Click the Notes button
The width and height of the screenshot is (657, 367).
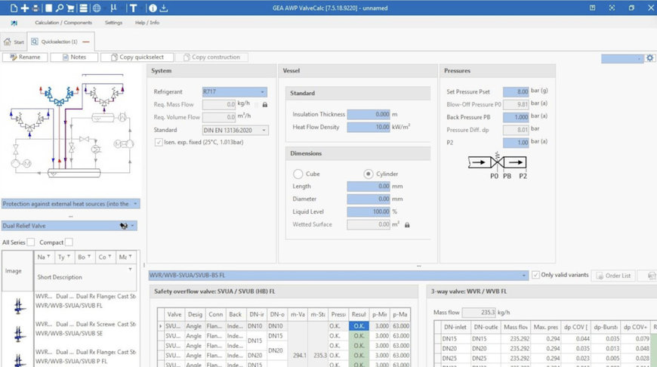tap(74, 57)
